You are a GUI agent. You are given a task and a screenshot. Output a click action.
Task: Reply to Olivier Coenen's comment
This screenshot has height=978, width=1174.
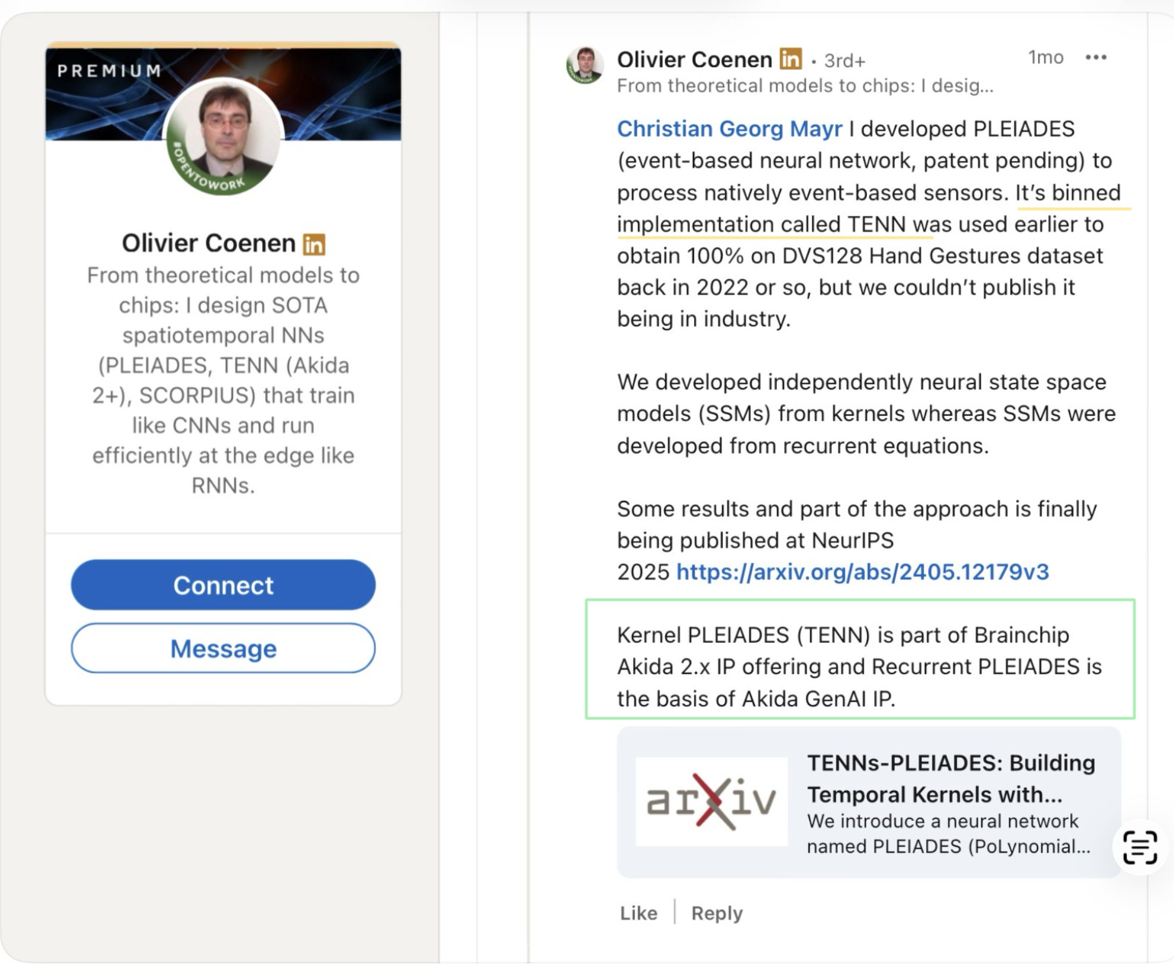click(x=717, y=913)
